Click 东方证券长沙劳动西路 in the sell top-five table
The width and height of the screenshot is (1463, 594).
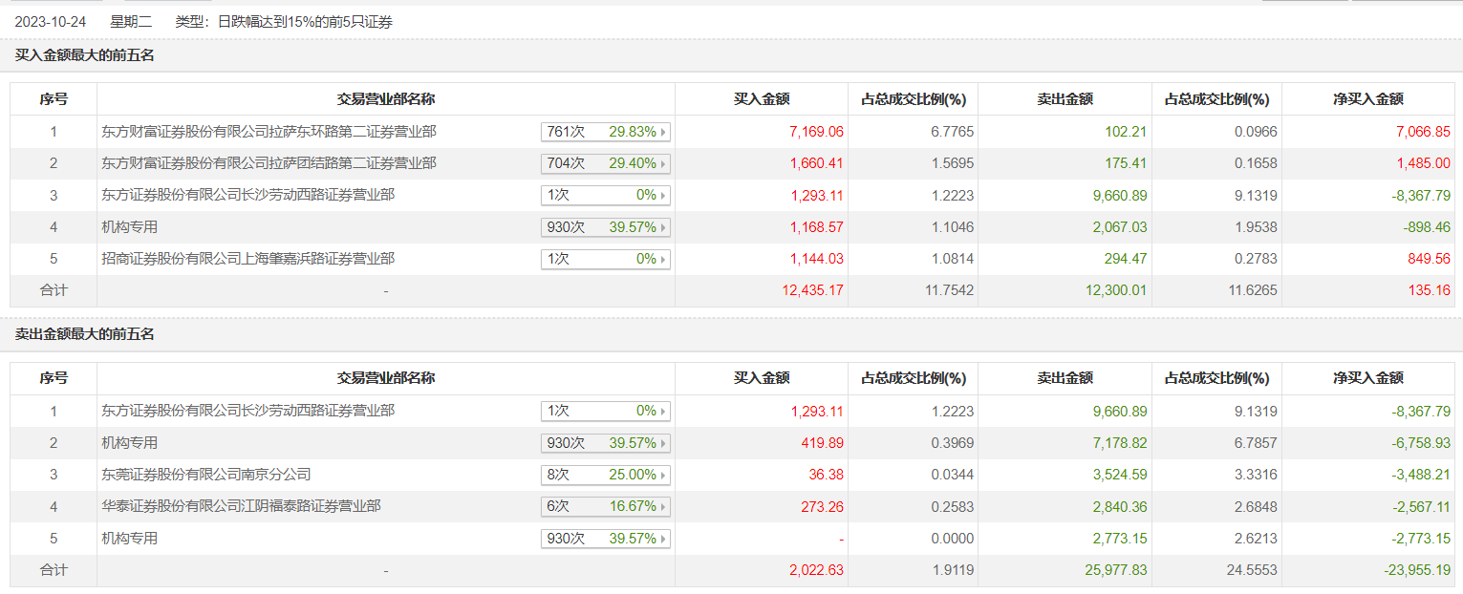point(247,411)
